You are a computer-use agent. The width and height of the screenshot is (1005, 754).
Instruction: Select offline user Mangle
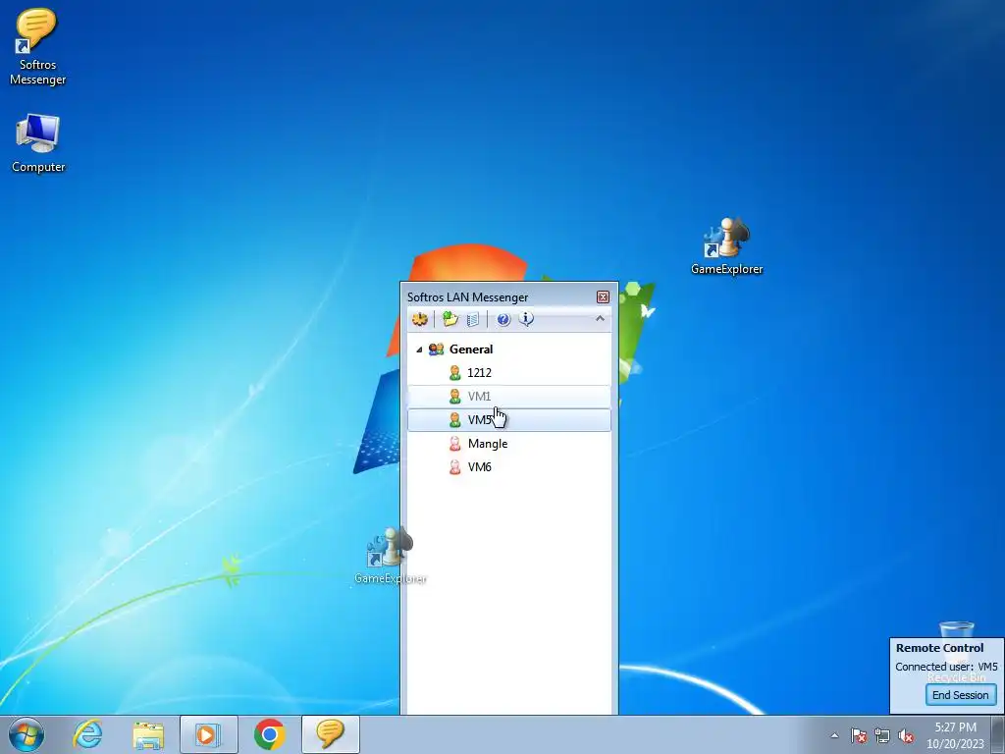pyautogui.click(x=509, y=444)
